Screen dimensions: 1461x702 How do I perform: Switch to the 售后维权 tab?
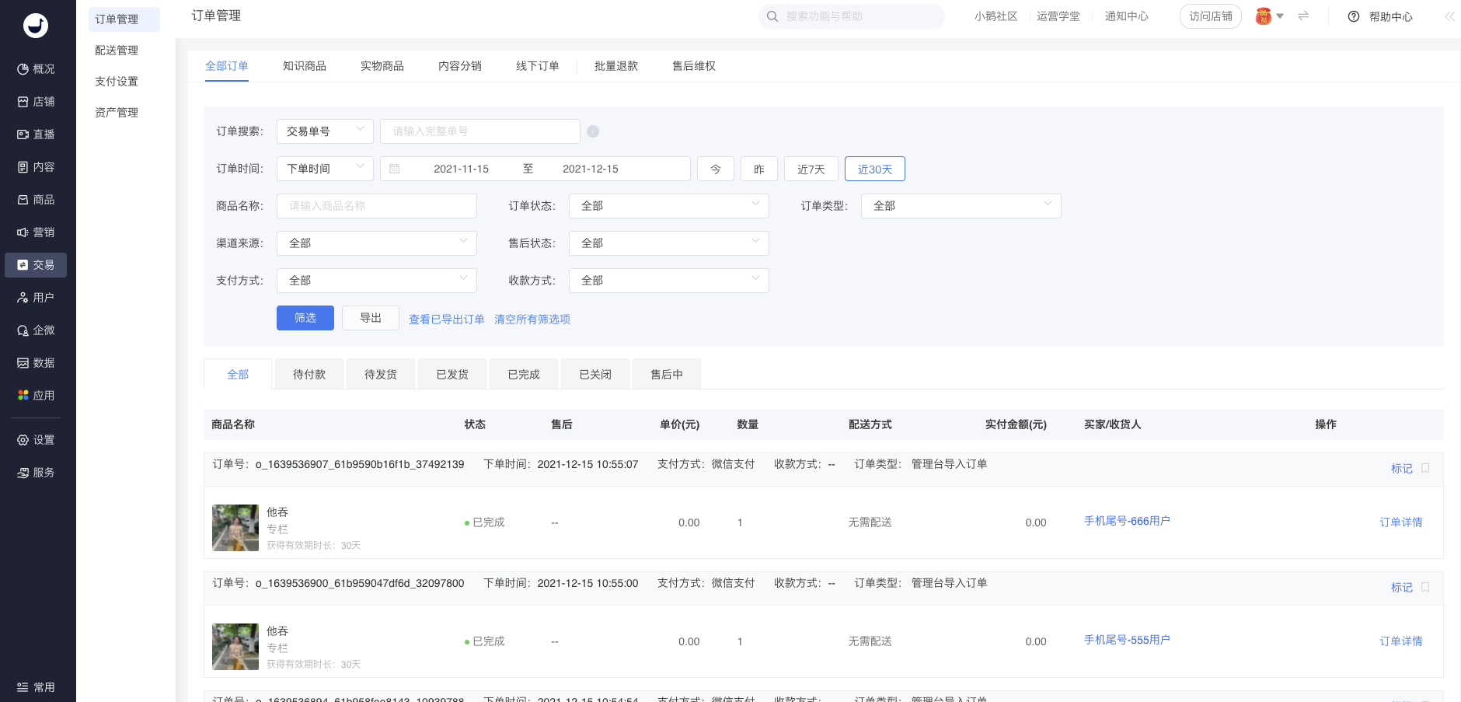pyautogui.click(x=693, y=66)
